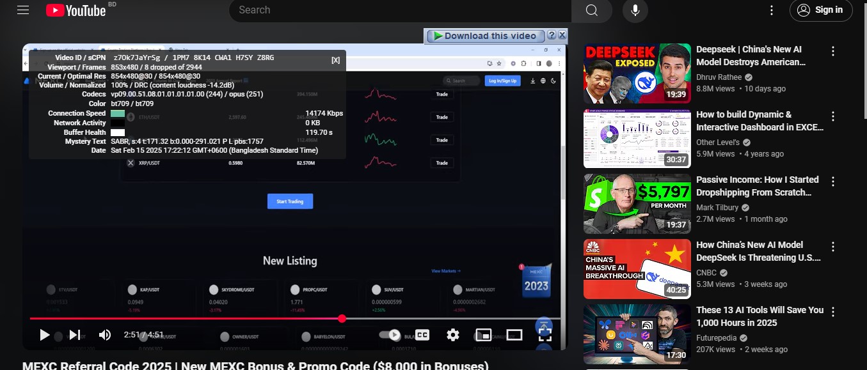Image resolution: width=867 pixels, height=370 pixels.
Task: Click the 207K views 2 weeks ago text
Action: (744, 350)
